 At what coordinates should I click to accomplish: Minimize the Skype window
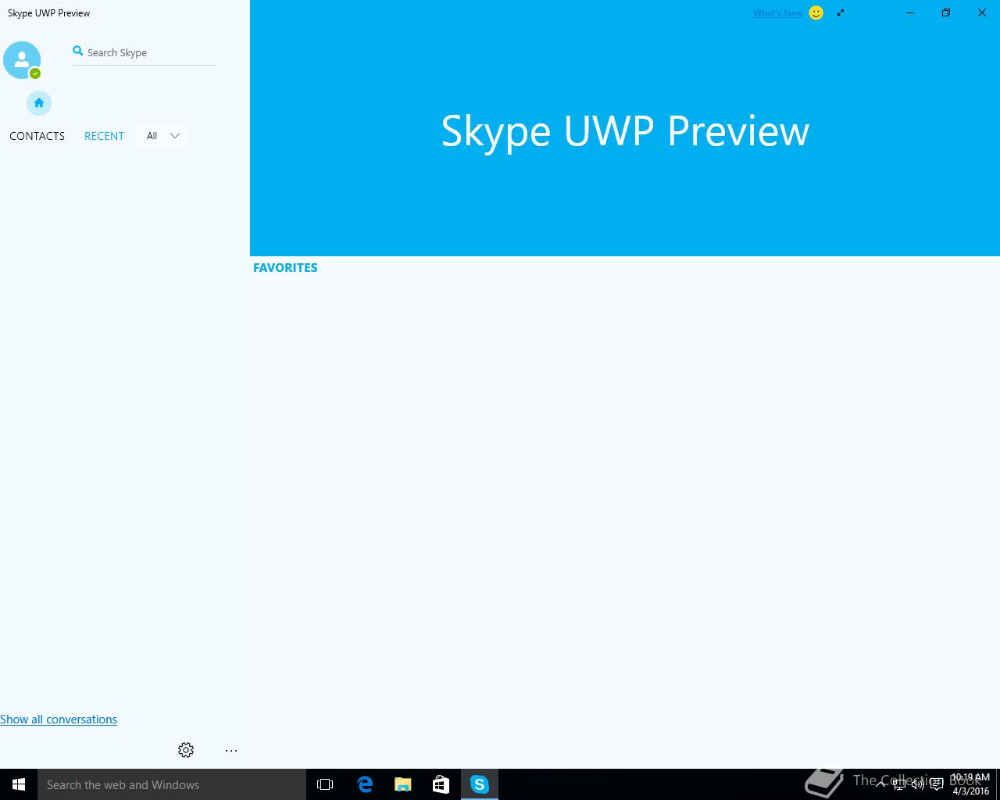910,12
